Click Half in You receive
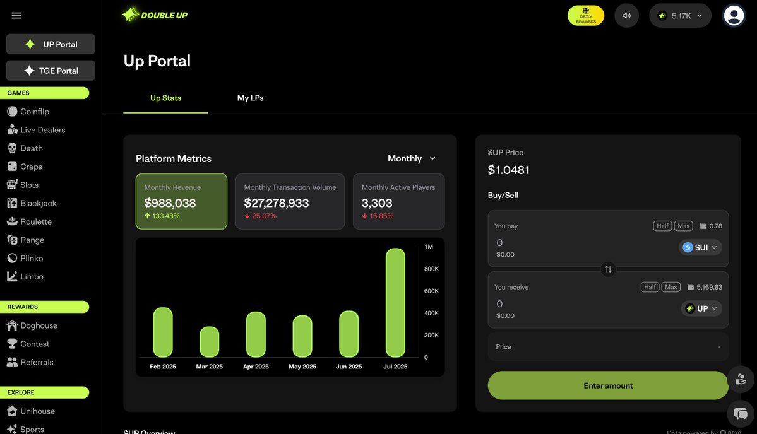This screenshot has height=434, width=757. 650,287
